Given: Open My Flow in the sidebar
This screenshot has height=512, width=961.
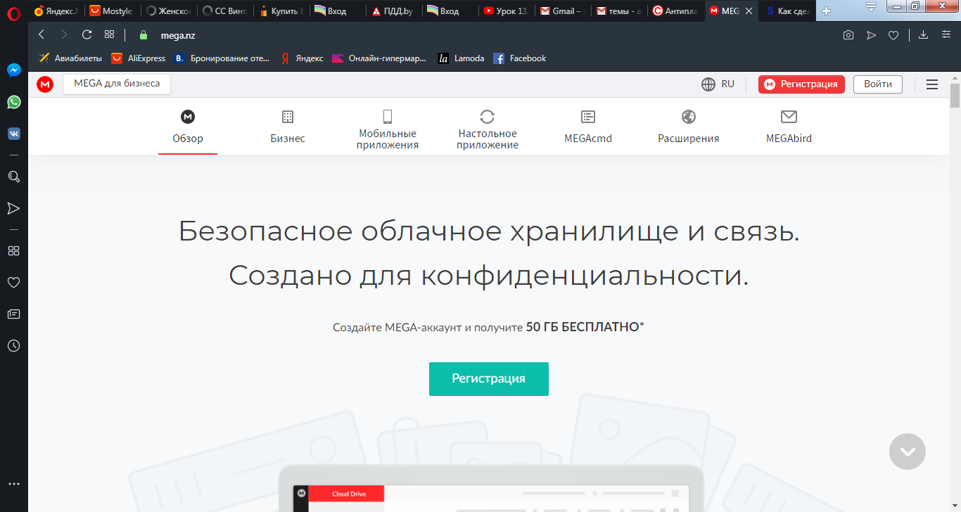Looking at the screenshot, I should tap(13, 208).
